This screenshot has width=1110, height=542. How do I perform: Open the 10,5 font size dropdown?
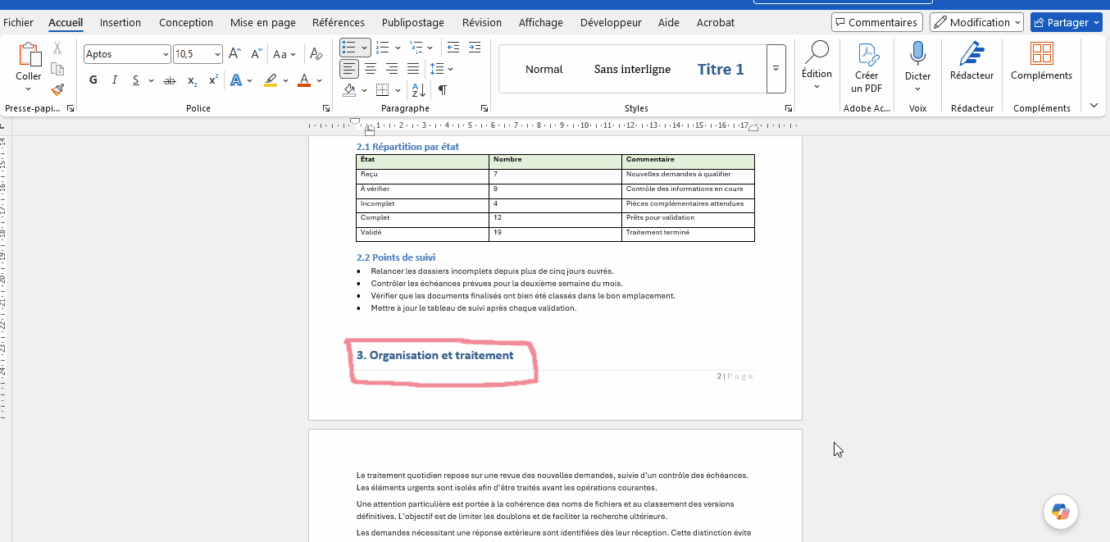(x=217, y=54)
